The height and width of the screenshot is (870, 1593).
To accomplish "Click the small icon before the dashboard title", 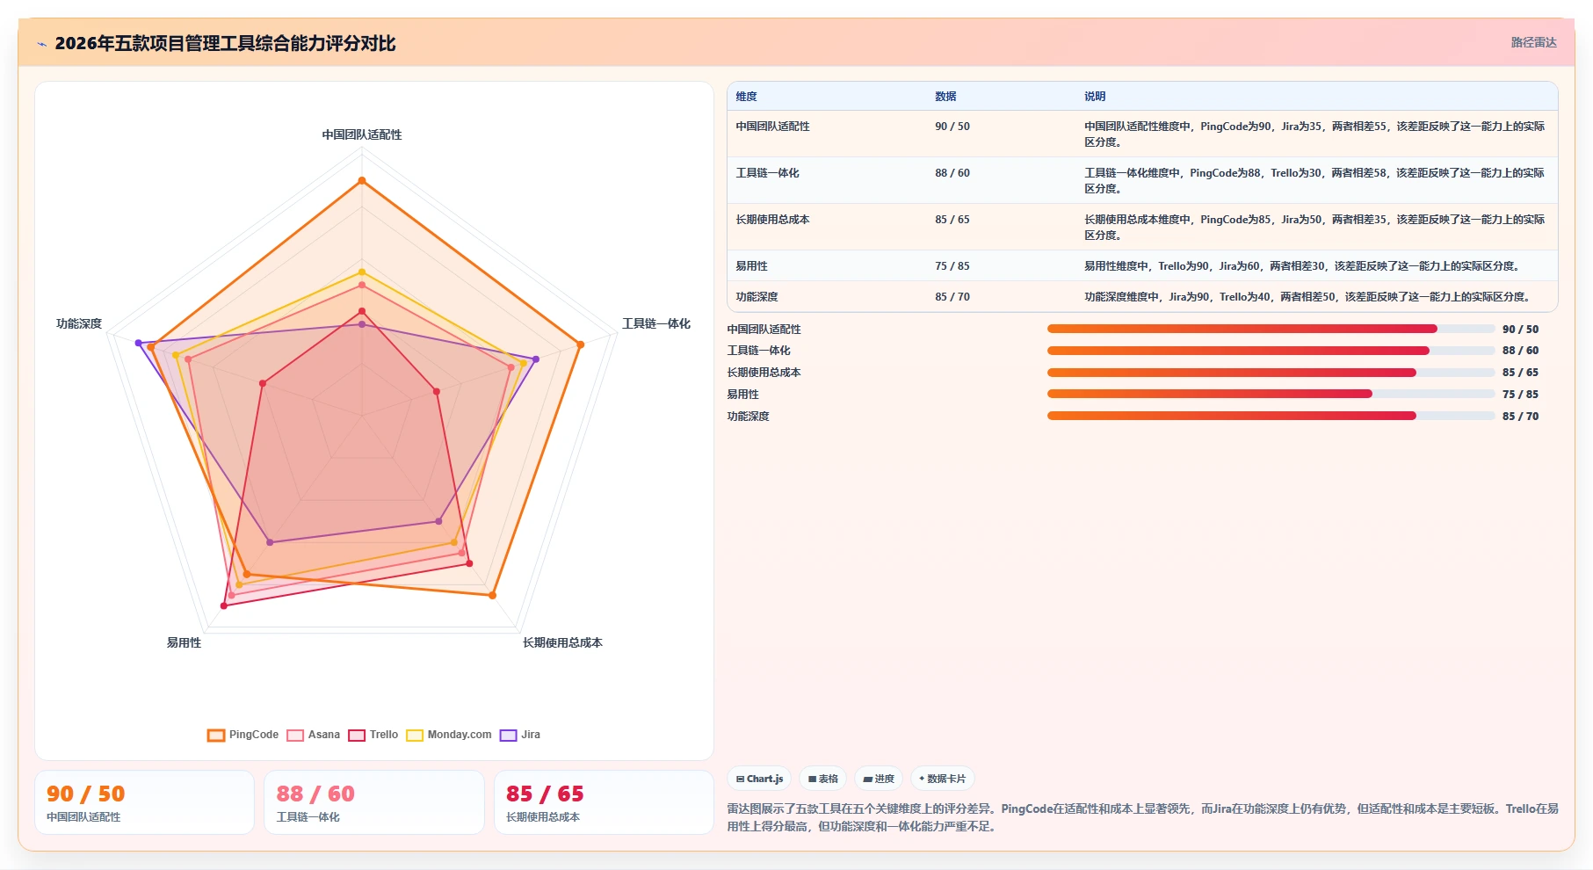I will click(41, 44).
